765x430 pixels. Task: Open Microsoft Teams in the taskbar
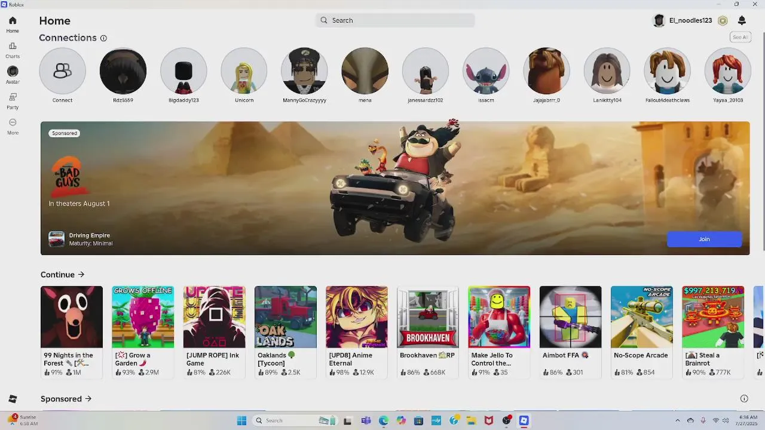[366, 420]
